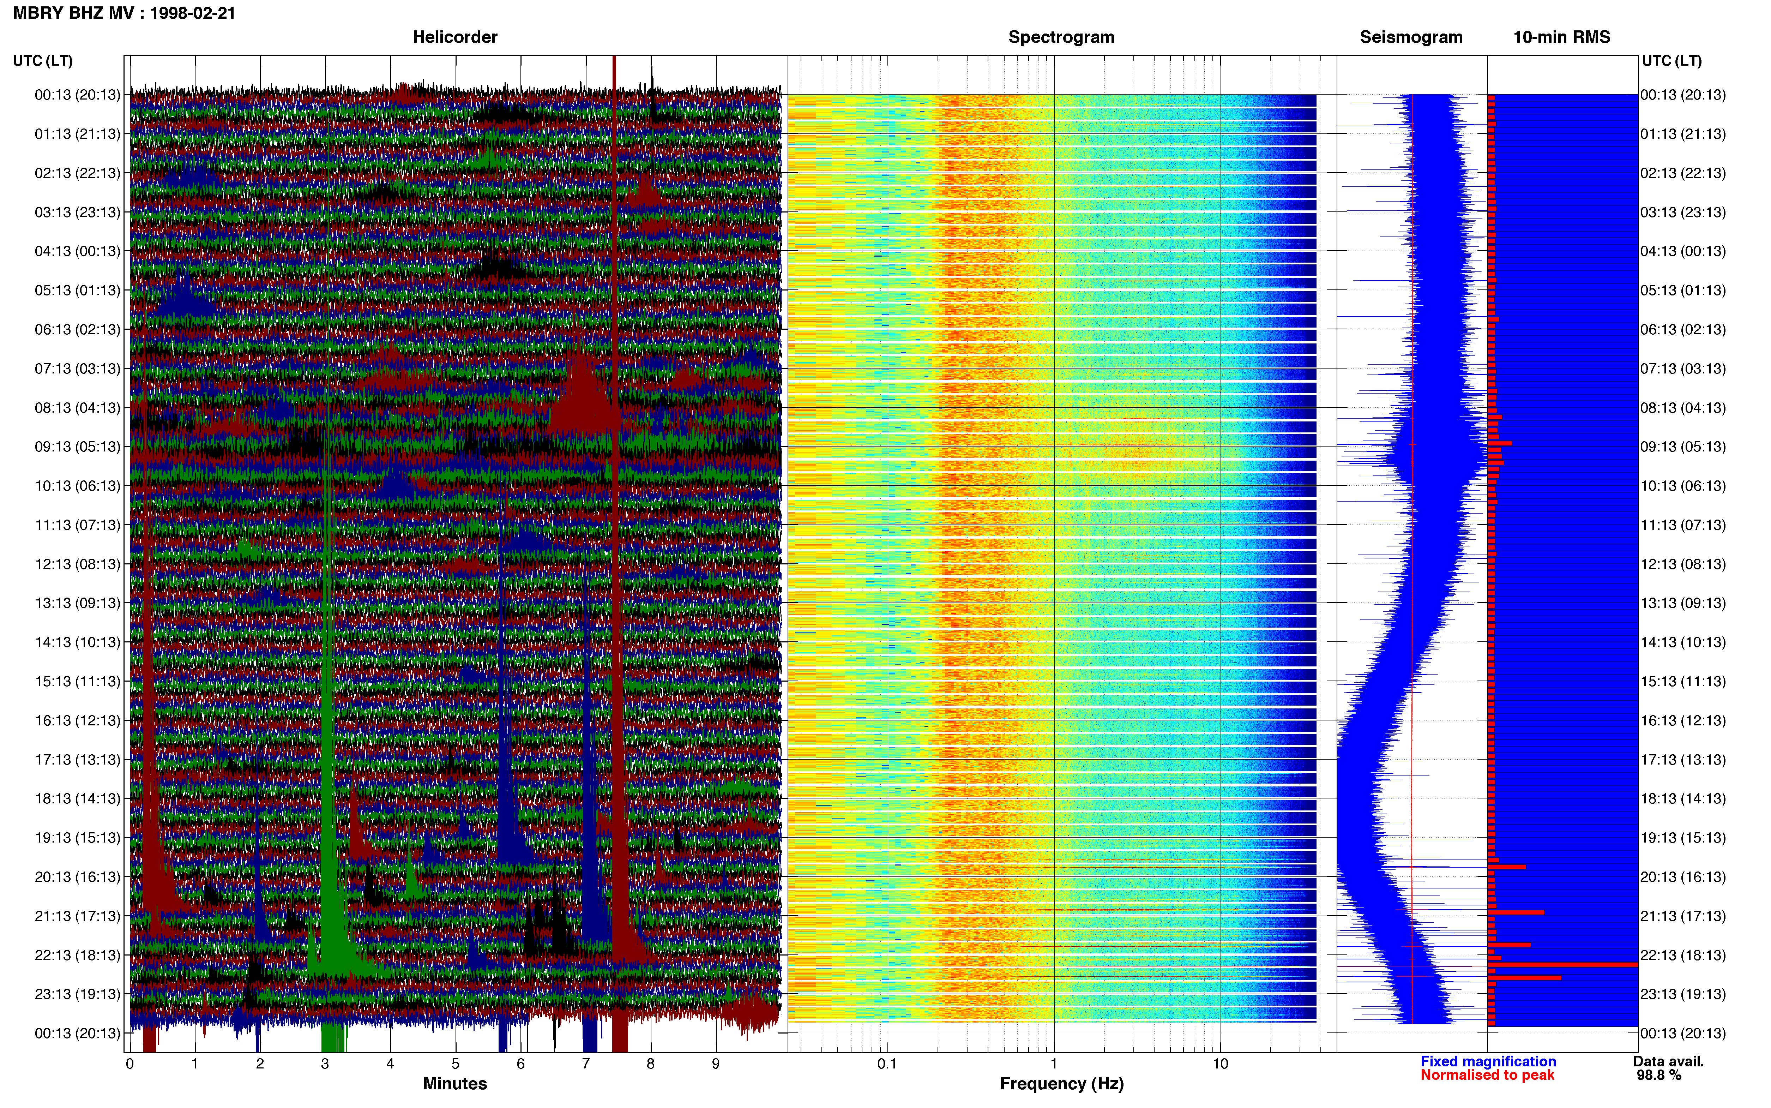Click the left 14:13 (10:13) time label
Screen dimensions: 1771x1108
tap(78, 642)
